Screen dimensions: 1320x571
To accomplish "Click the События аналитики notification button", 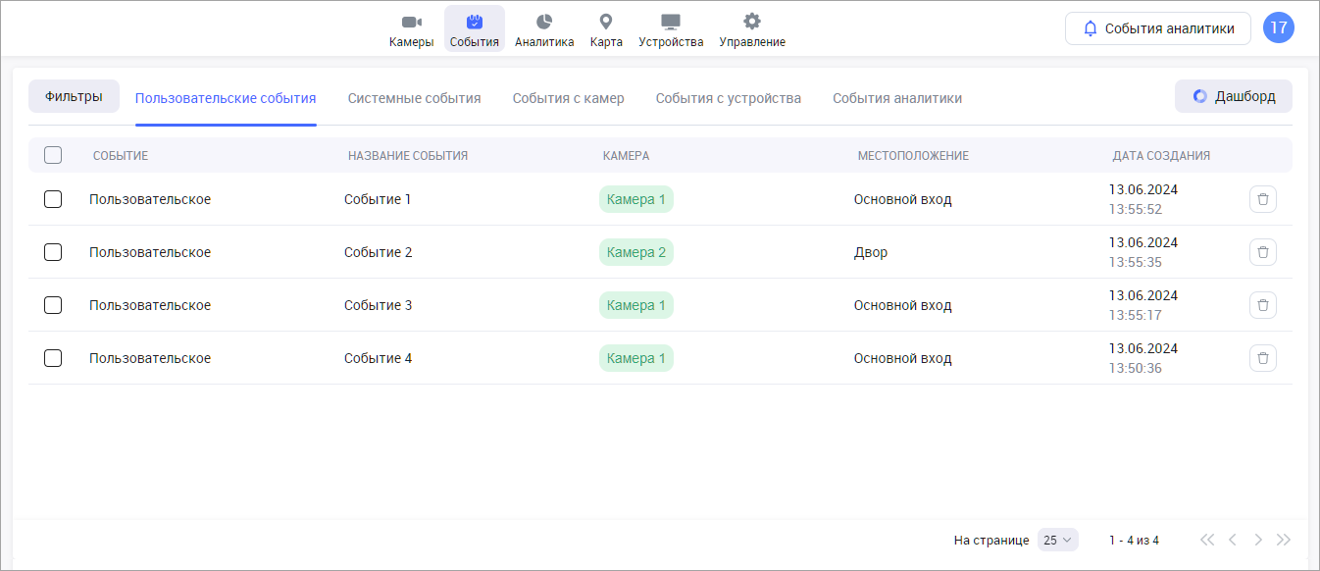I will tap(1157, 28).
